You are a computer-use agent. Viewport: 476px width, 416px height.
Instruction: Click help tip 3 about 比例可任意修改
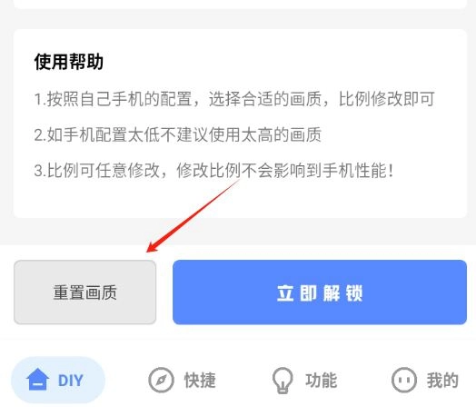pos(213,171)
